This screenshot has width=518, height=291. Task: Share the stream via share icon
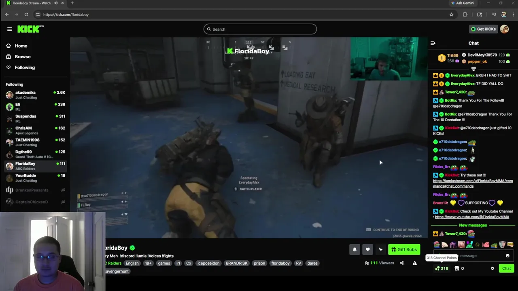[x=401, y=263]
